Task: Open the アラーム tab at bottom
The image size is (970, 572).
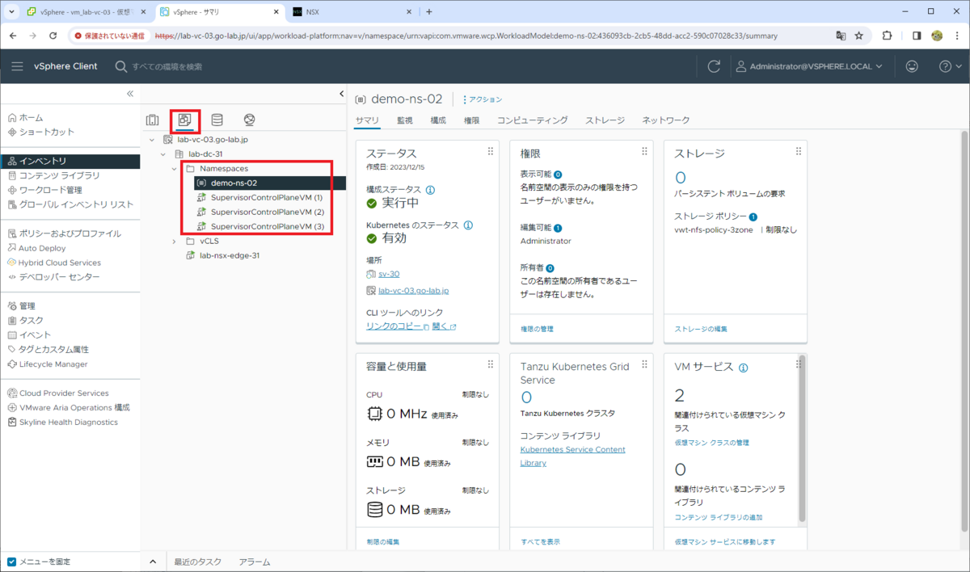Action: click(x=255, y=561)
